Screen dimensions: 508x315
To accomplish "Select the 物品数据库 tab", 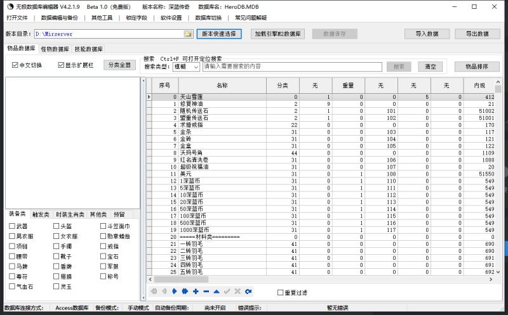I will coord(21,48).
